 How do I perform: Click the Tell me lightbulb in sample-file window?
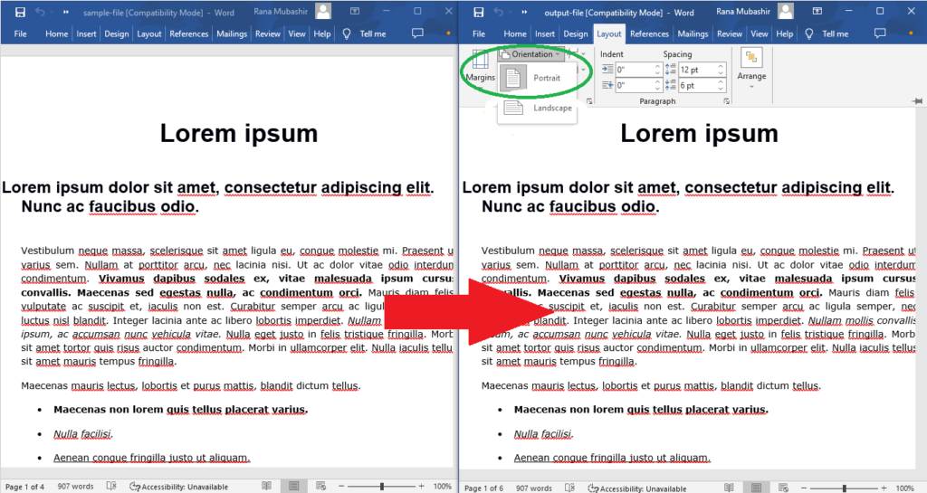click(x=346, y=33)
